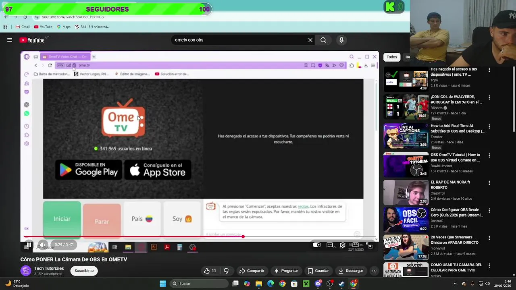The width and height of the screenshot is (516, 290).
Task: Select the browser address bar URL
Action: coord(73,17)
